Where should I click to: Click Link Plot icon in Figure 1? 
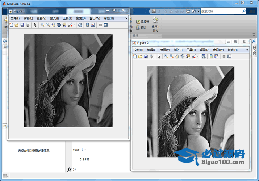80,25
